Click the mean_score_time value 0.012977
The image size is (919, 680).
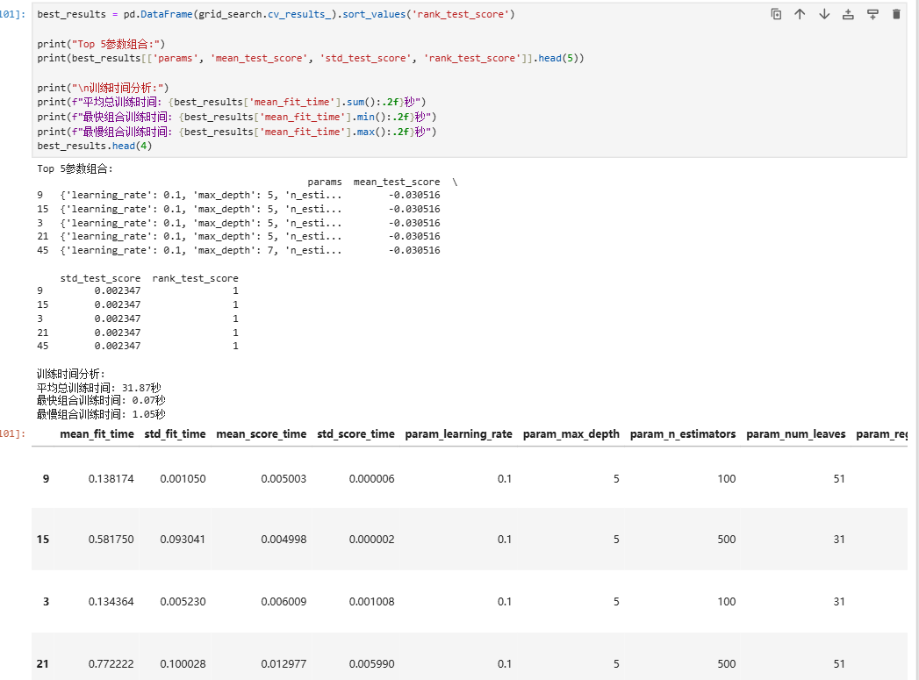[x=284, y=664]
